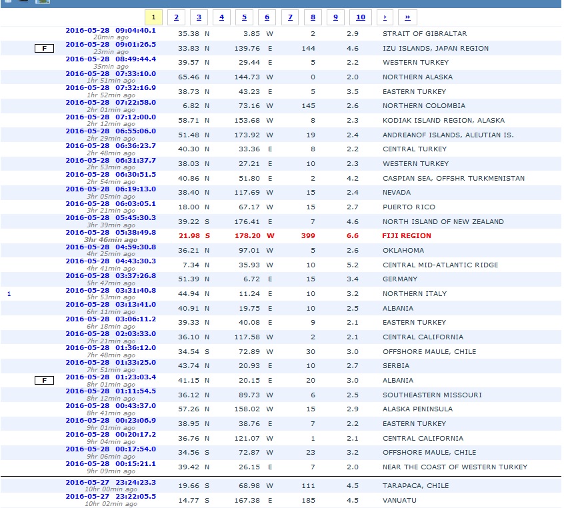Click current page 1 highlighted button

pyautogui.click(x=153, y=17)
